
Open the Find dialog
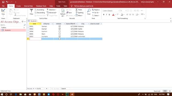(89, 12)
